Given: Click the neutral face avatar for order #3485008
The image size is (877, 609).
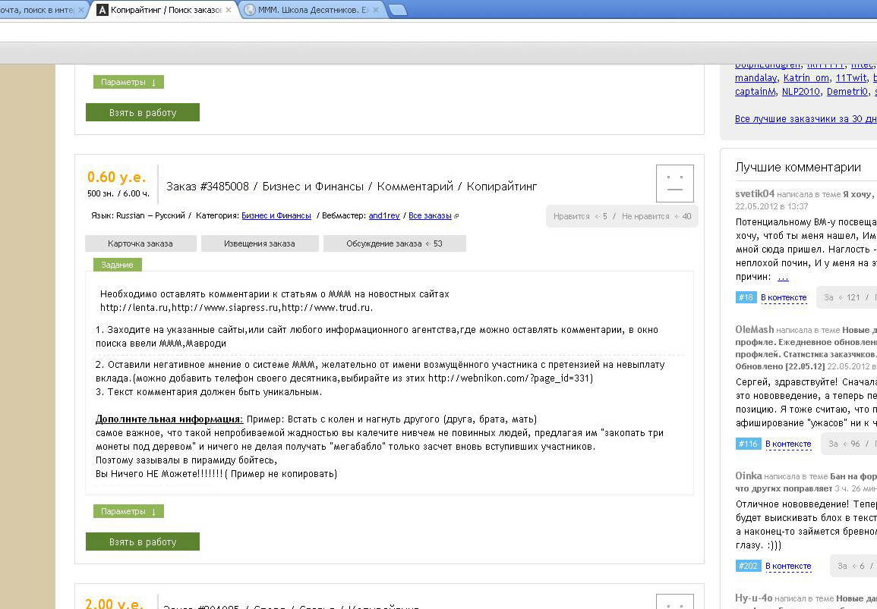Looking at the screenshot, I should (x=674, y=184).
